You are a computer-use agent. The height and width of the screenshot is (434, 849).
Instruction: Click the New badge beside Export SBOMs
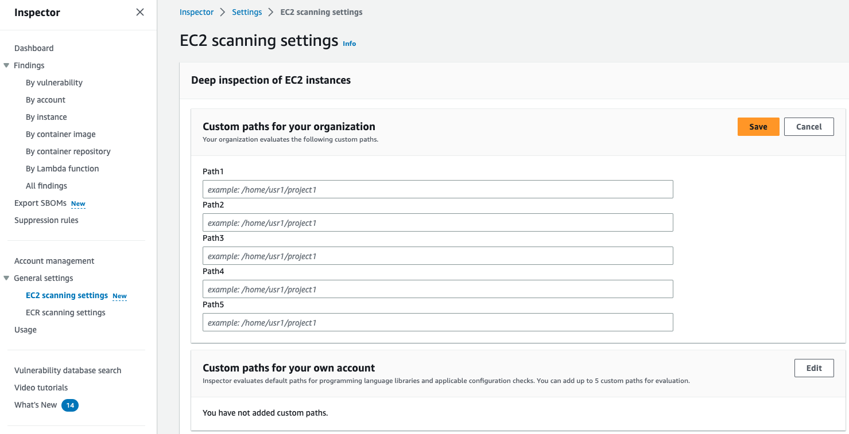pos(78,204)
